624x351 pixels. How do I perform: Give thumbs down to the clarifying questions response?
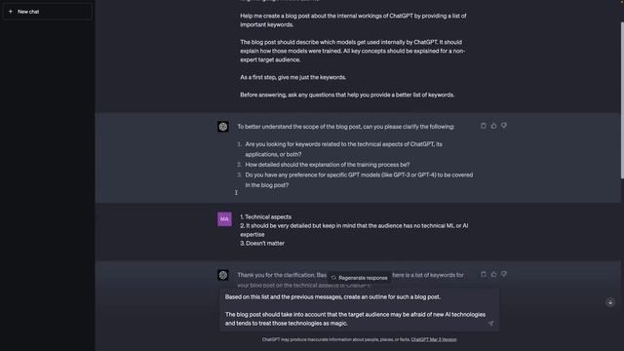click(504, 126)
